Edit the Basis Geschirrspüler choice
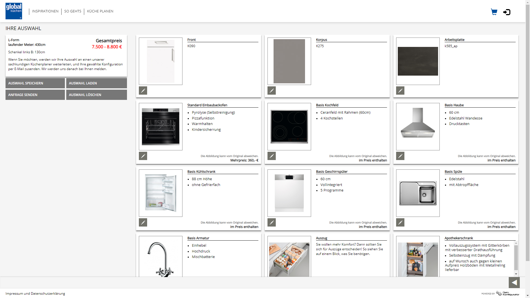This screenshot has width=530, height=298. [272, 222]
